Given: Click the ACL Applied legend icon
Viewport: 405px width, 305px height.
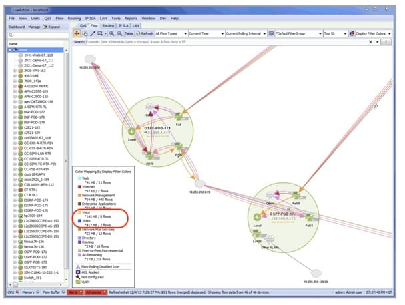Looking at the screenshot, I should tap(78, 272).
